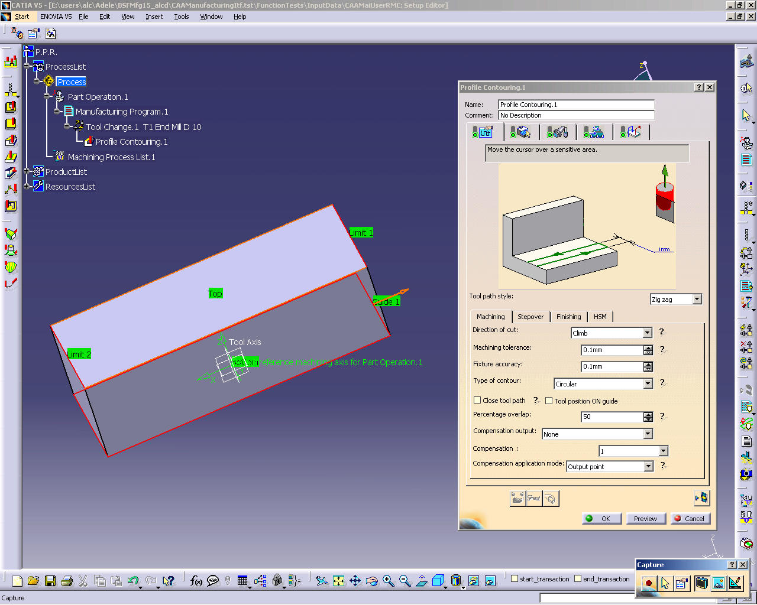Check the Close tool path checkbox
Viewport: 757px width, 605px height.
click(x=477, y=400)
